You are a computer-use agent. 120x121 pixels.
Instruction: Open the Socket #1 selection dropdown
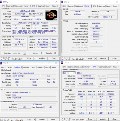pos(25,53)
